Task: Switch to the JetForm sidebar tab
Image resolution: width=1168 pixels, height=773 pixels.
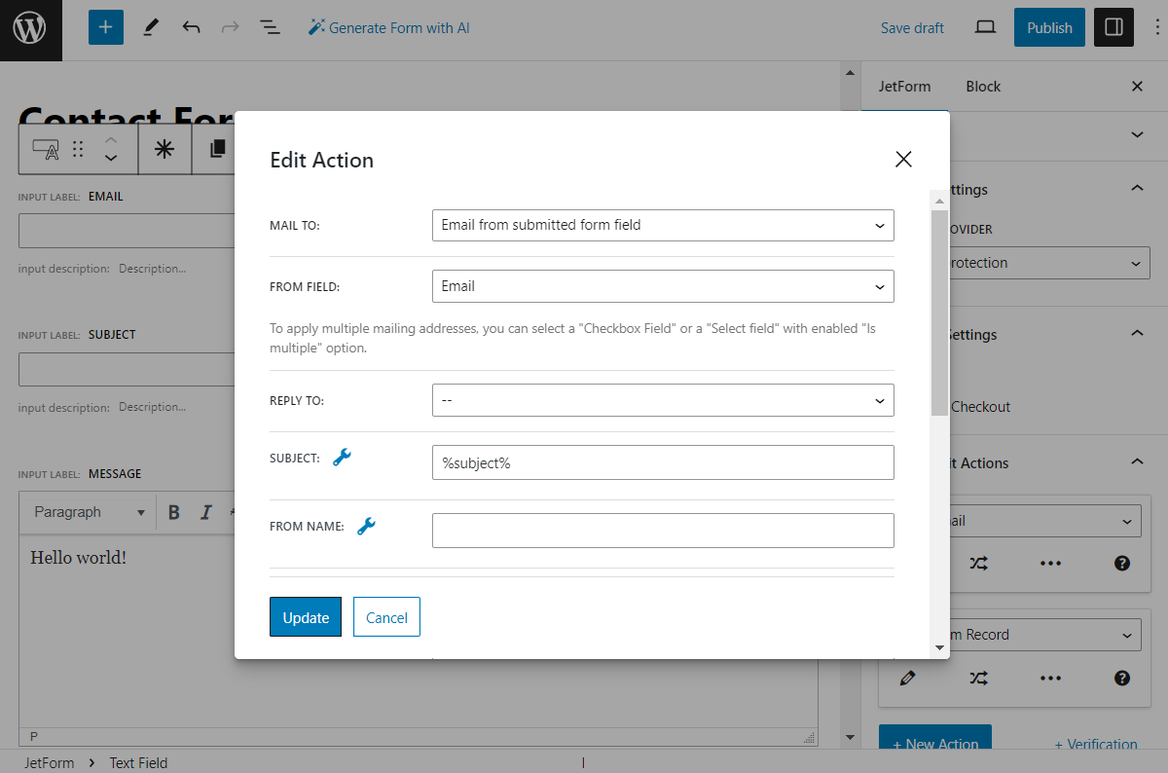Action: [904, 87]
